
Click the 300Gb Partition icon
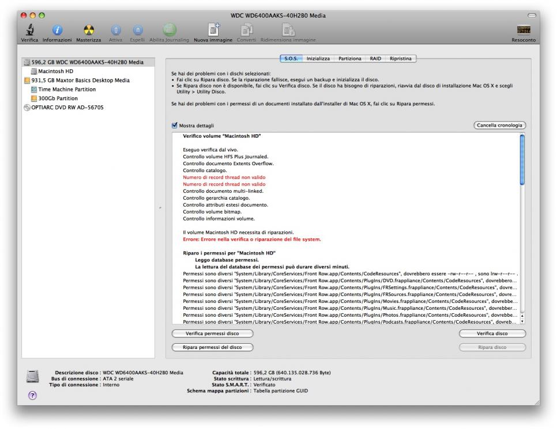tap(34, 98)
